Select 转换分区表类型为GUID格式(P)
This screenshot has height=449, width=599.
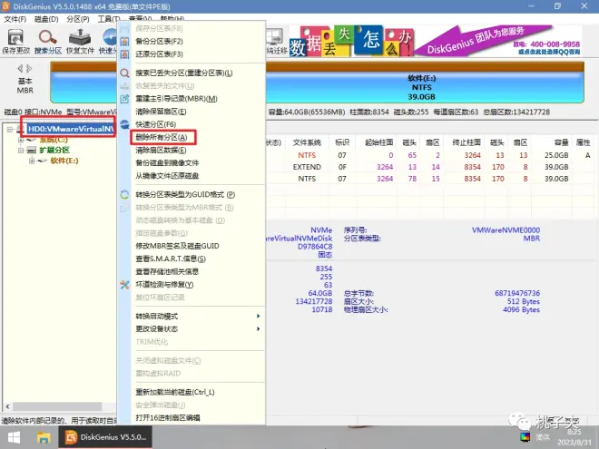point(185,195)
